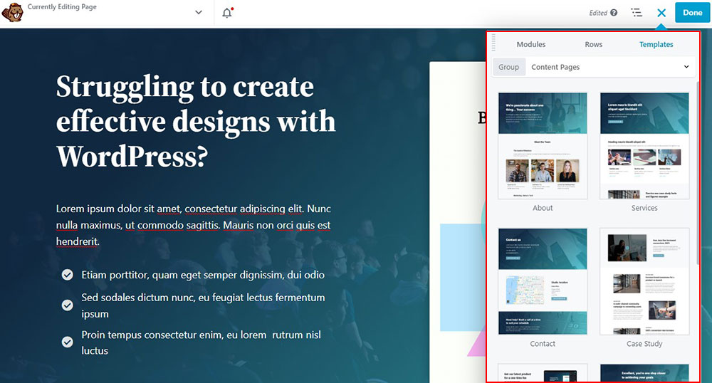The image size is (712, 383).
Task: Click the 'About' template label
Action: point(543,208)
